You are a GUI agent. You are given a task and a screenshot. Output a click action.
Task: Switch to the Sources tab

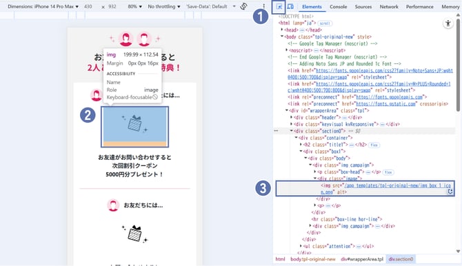tap(363, 6)
